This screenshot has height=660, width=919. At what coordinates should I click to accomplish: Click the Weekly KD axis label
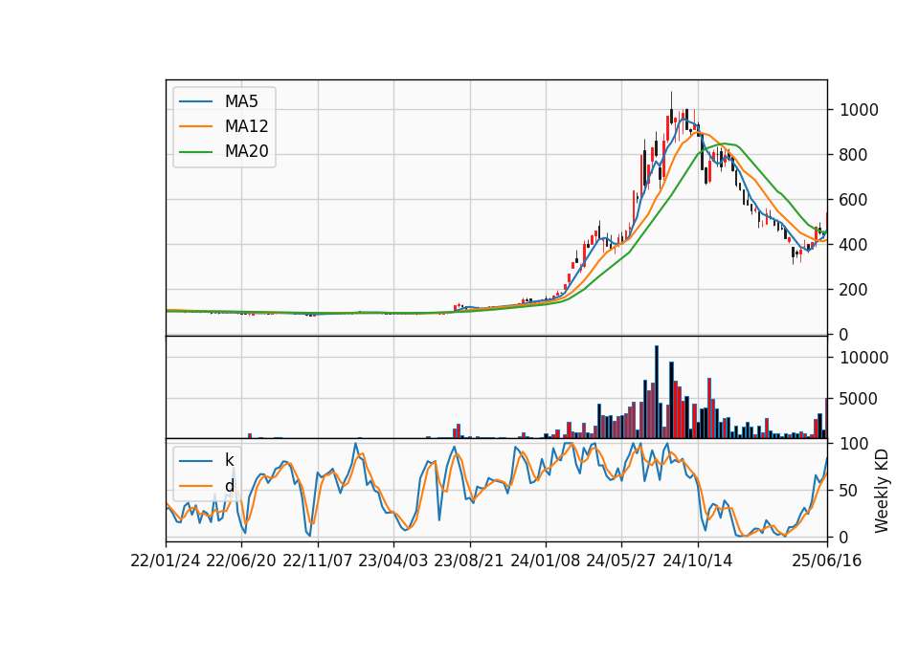[881, 492]
